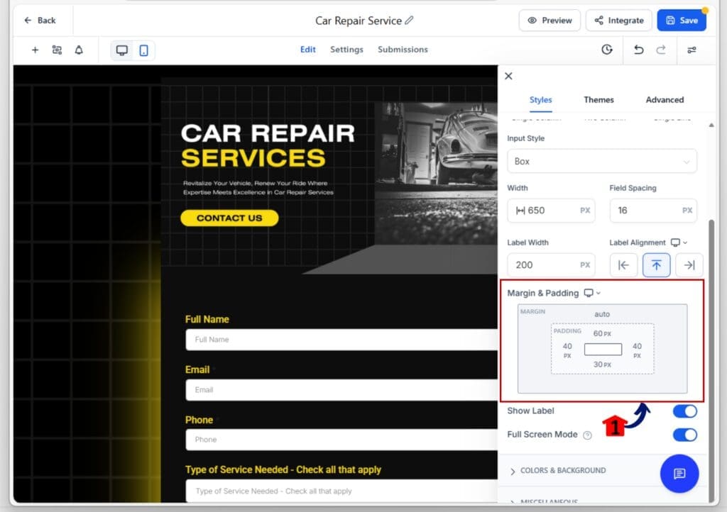Select top label alignment option

[x=656, y=265]
